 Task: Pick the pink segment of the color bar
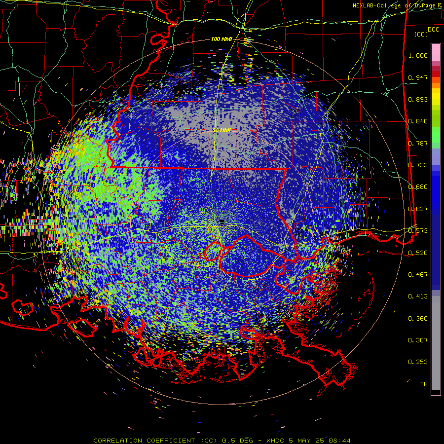tap(436, 52)
